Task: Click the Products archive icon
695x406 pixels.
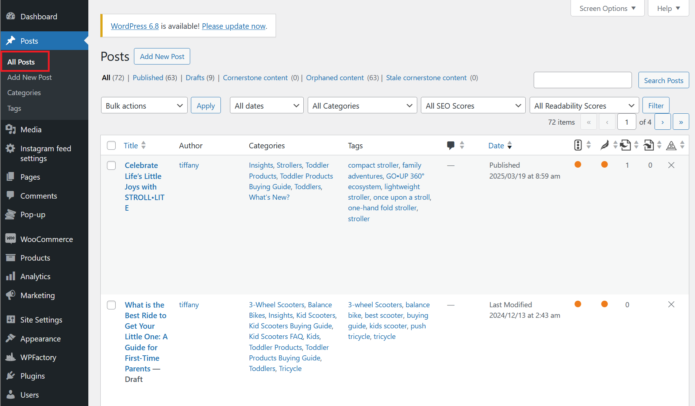Action: 11,258
